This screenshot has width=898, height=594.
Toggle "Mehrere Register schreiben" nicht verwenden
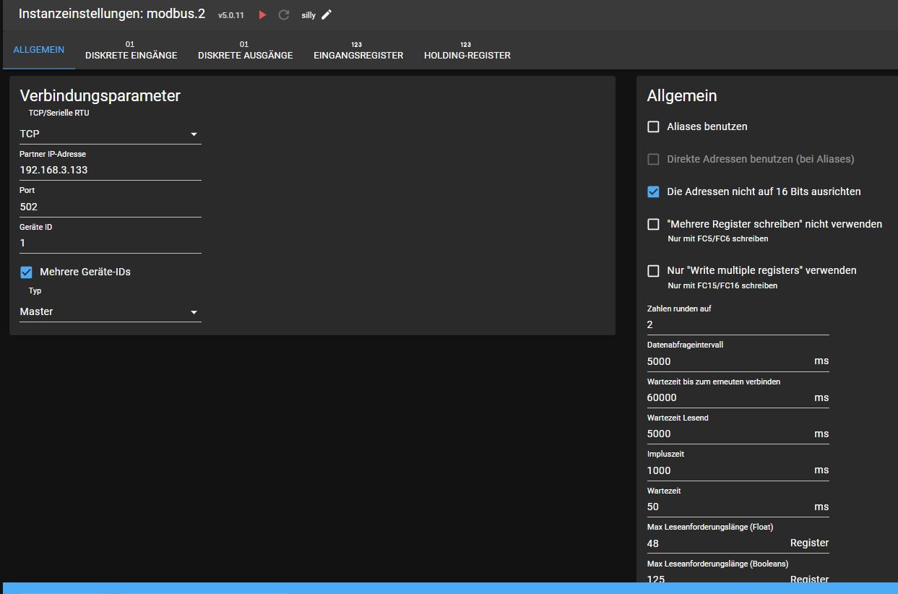click(654, 224)
